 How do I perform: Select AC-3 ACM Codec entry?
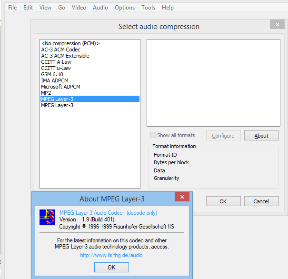[x=90, y=50]
